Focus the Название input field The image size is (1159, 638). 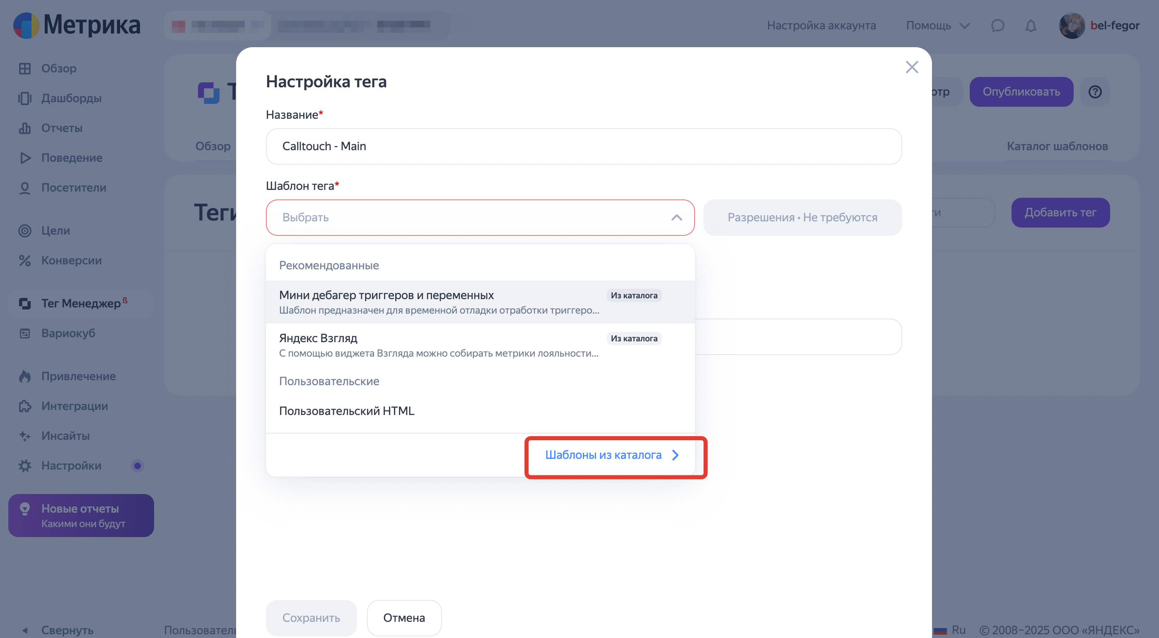pos(583,146)
